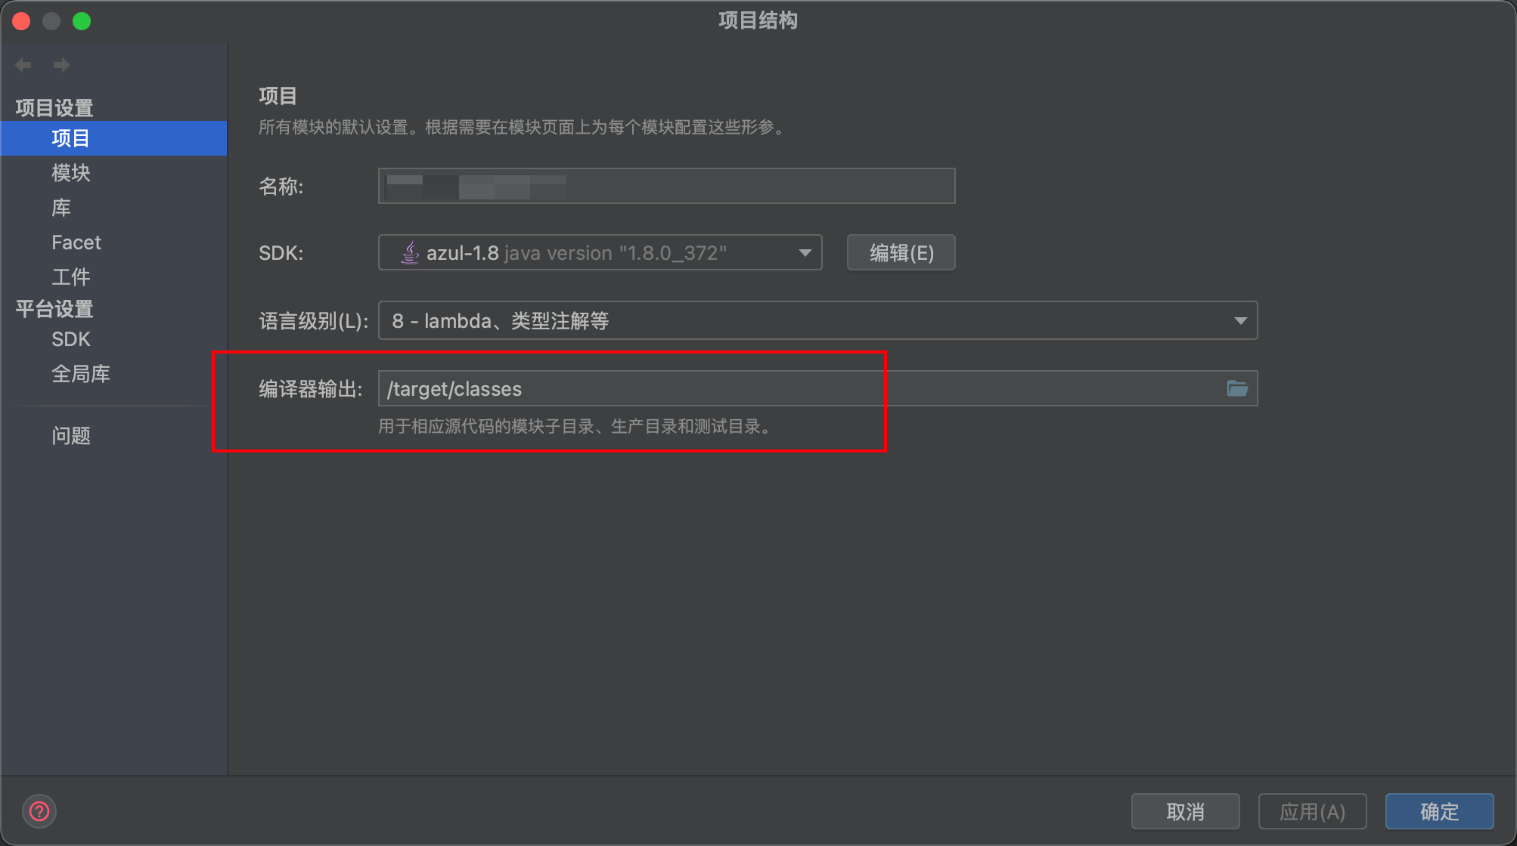Open the help question mark icon

click(39, 811)
